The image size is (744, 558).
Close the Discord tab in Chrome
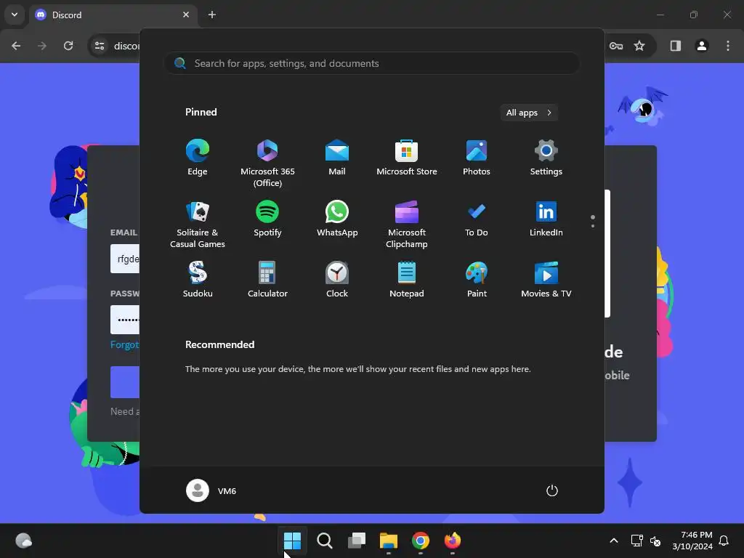pyautogui.click(x=186, y=15)
